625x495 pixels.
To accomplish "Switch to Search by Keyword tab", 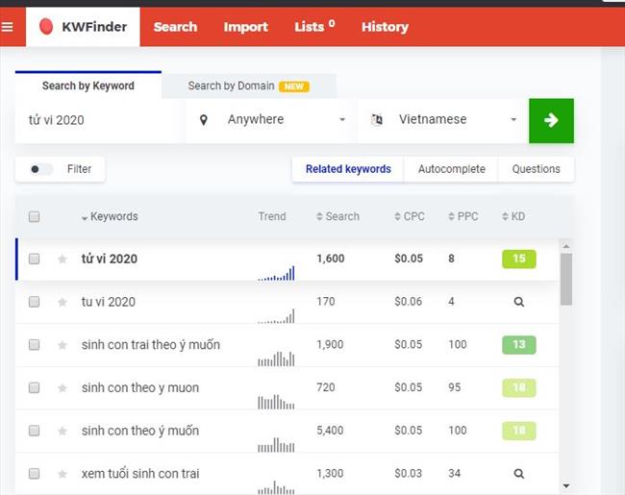I will click(x=88, y=86).
